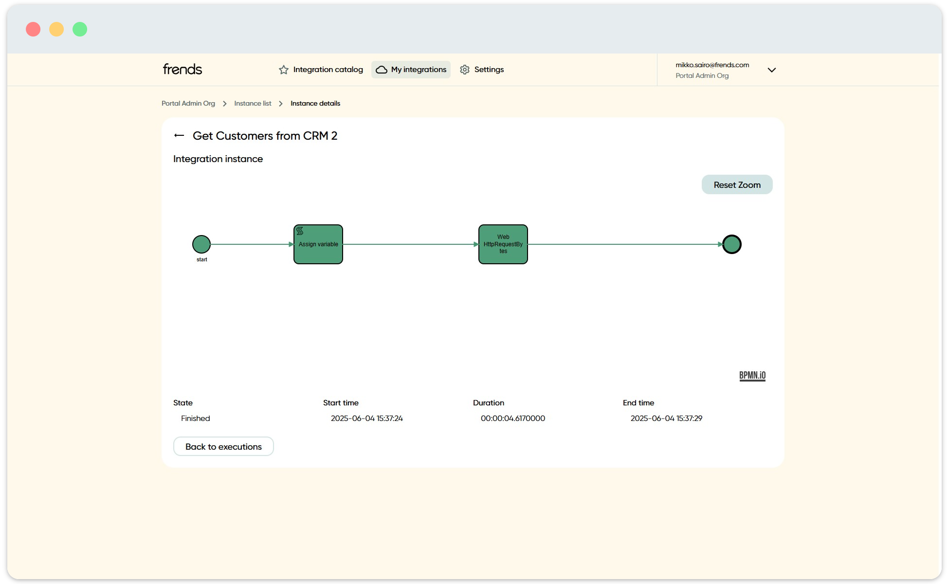Click the end event circle in the diagram
The height and width of the screenshot is (584, 949).
[x=731, y=244]
